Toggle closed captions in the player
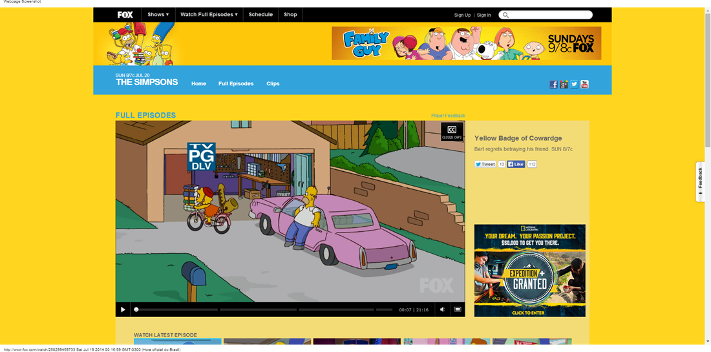 point(452,131)
